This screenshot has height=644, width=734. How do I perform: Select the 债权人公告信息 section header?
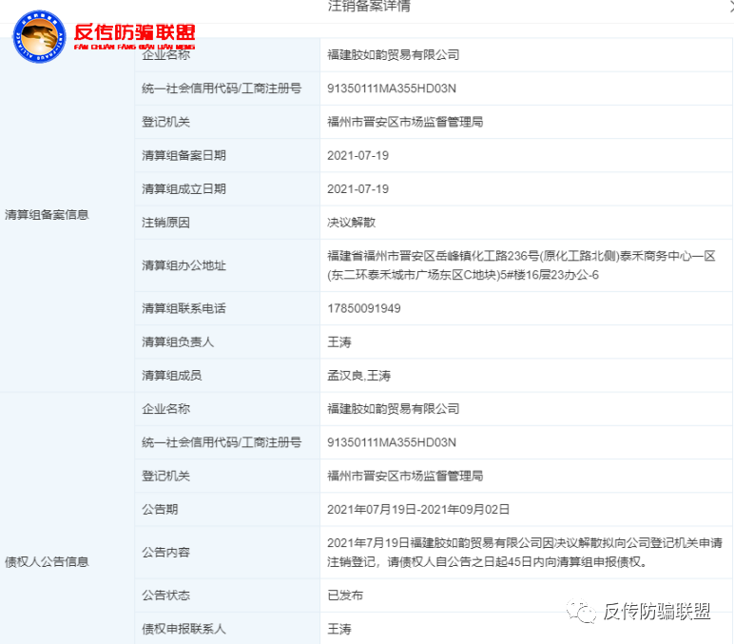pyautogui.click(x=47, y=561)
